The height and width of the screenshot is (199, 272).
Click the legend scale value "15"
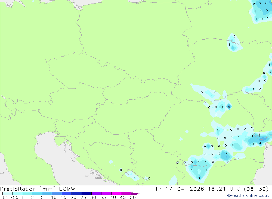[64, 197]
